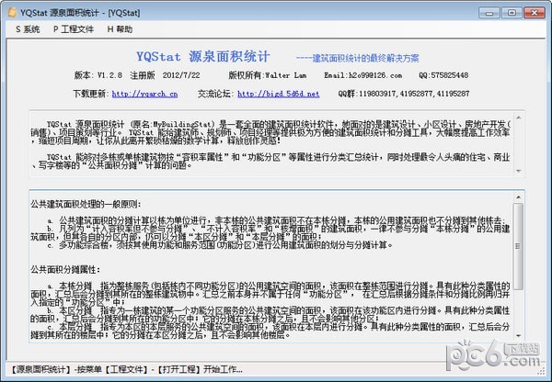Close the YQStat window
Image resolution: width=552 pixels, height=382 pixels.
coord(534,13)
